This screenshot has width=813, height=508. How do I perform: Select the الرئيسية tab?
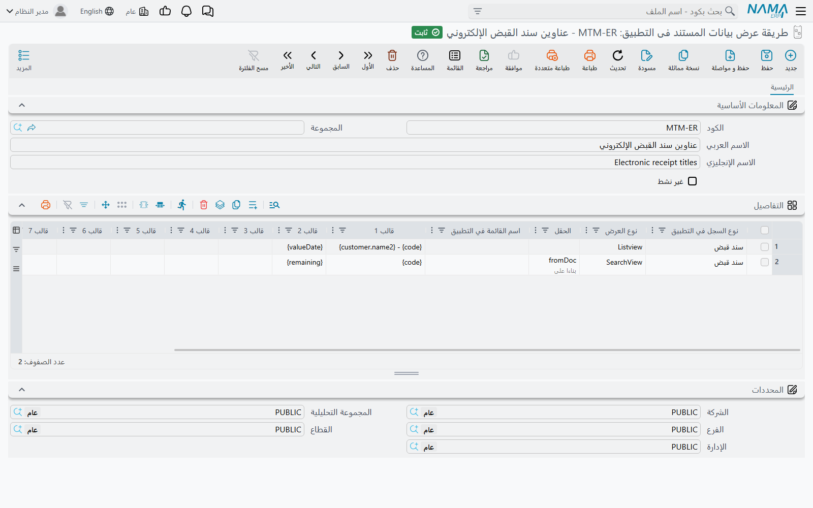point(782,87)
